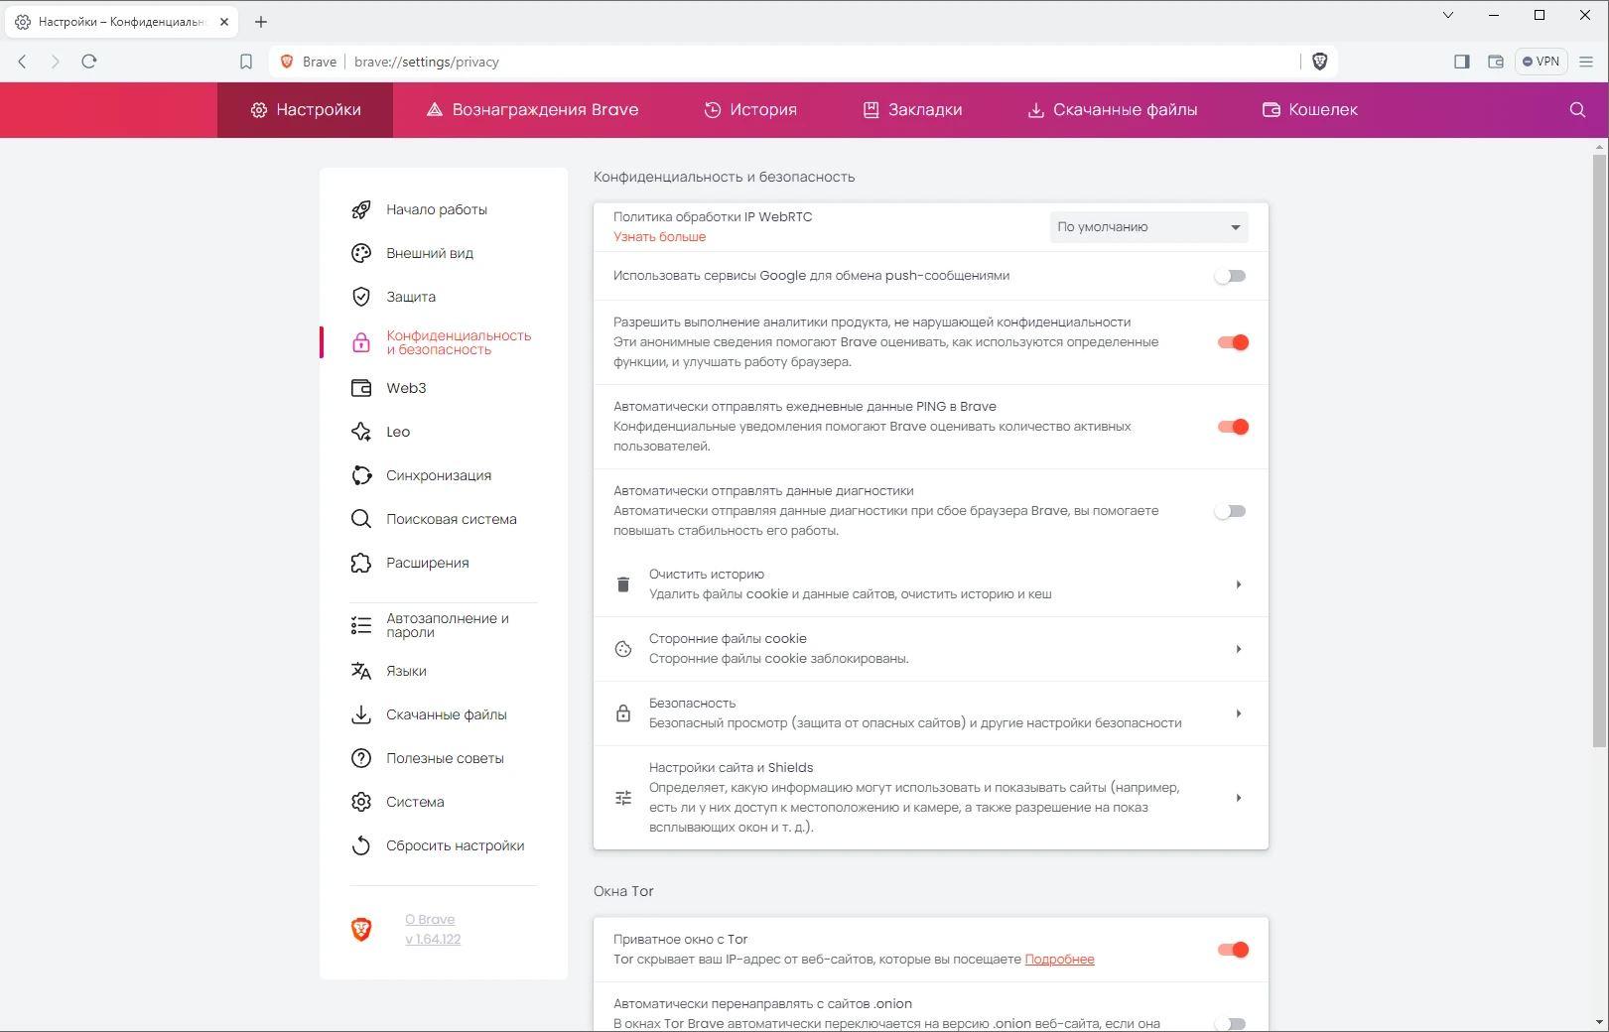Open Brave Wallet toolbar icon
Viewport: 1609px width, 1032px height.
[x=1496, y=62]
